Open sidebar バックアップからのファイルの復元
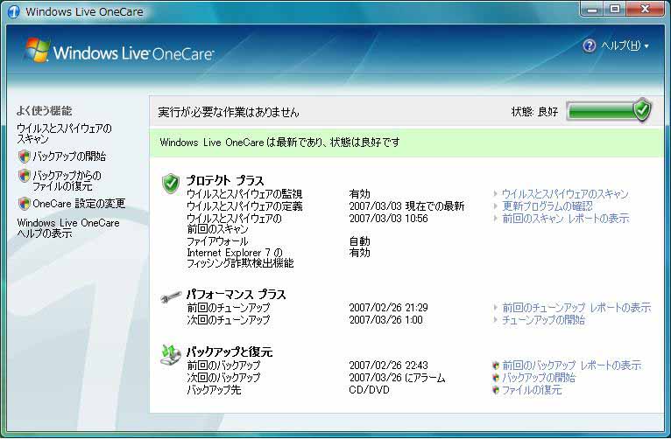The width and height of the screenshot is (671, 439). click(67, 181)
